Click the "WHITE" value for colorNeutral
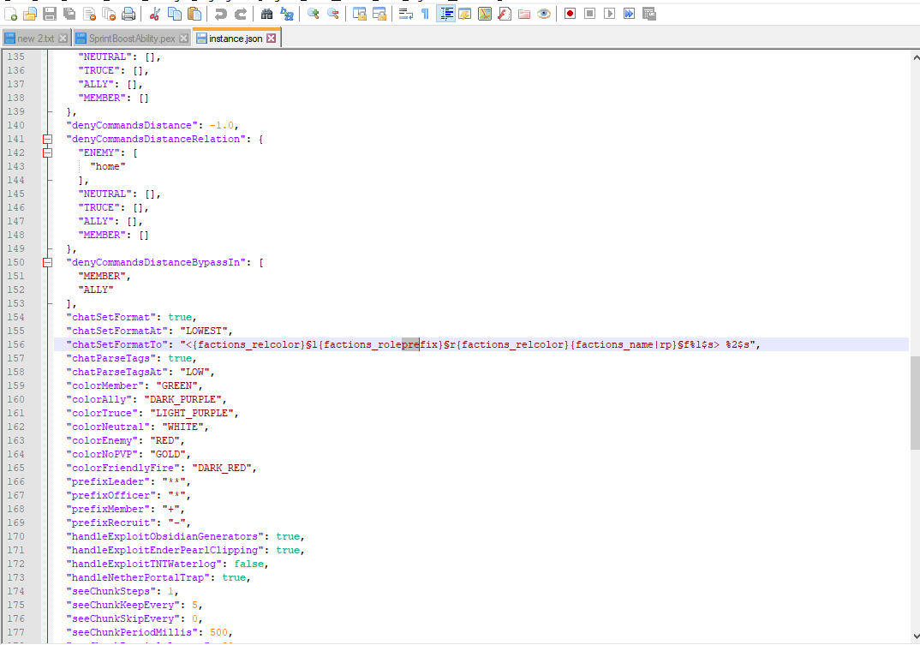The height and width of the screenshot is (645, 920). 182,427
